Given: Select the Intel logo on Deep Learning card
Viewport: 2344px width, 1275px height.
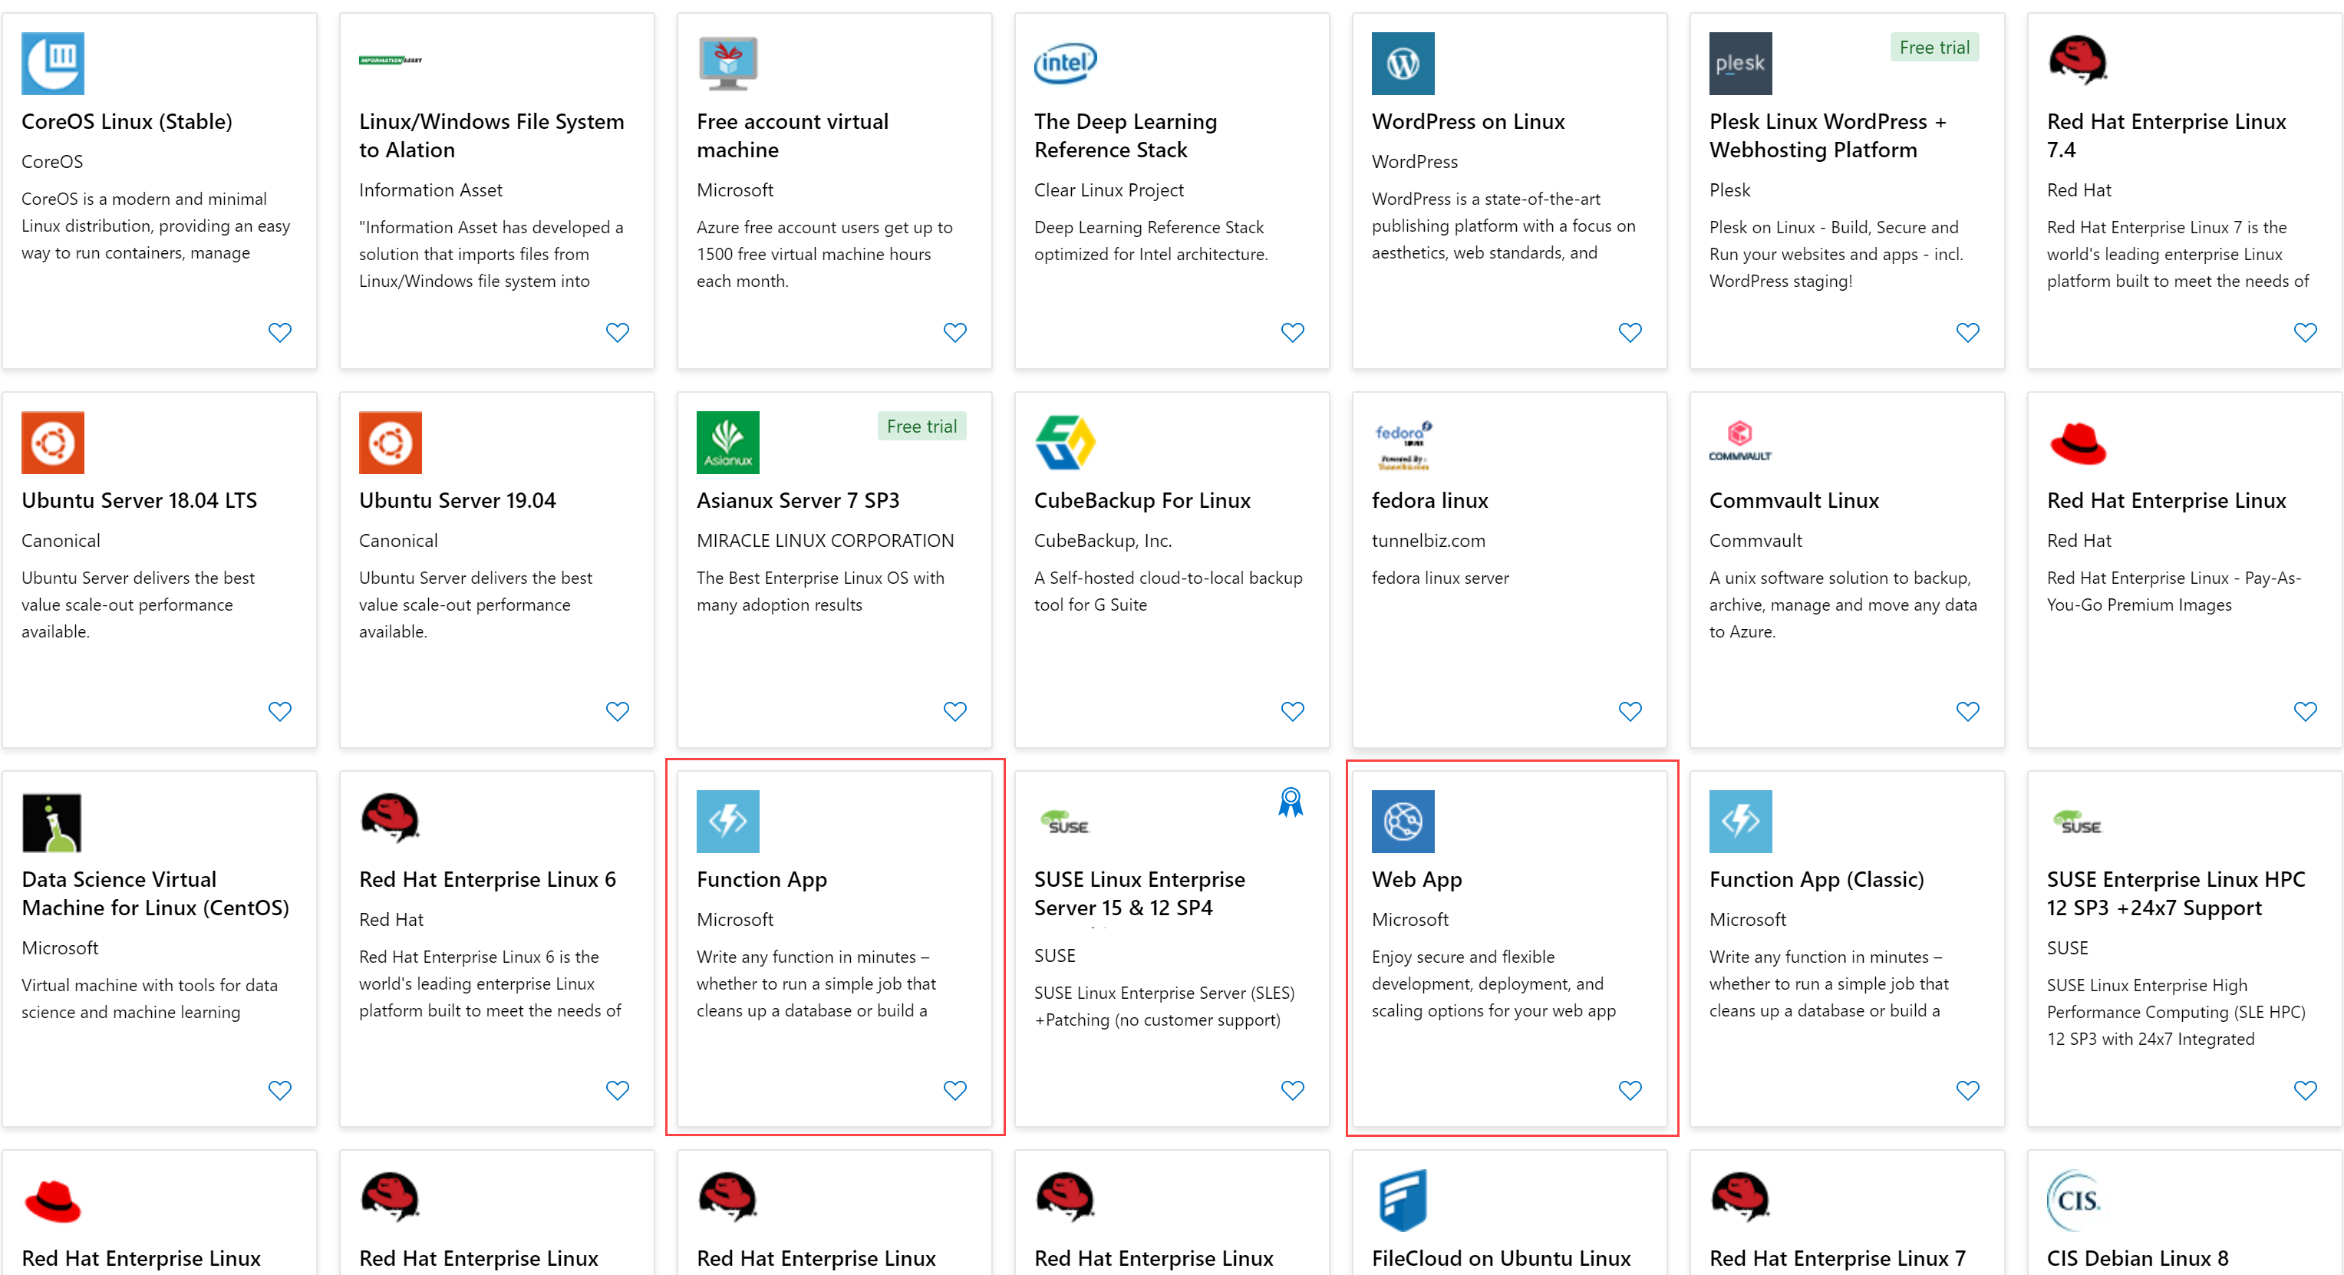Looking at the screenshot, I should point(1065,63).
